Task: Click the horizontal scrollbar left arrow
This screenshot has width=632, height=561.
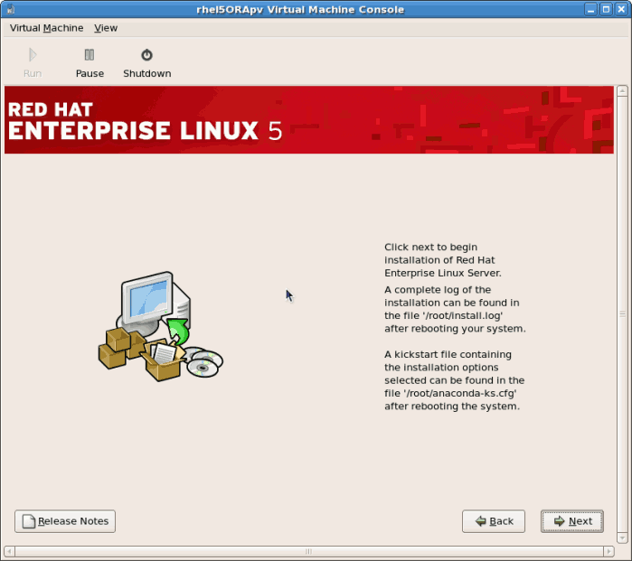Action: 10,551
